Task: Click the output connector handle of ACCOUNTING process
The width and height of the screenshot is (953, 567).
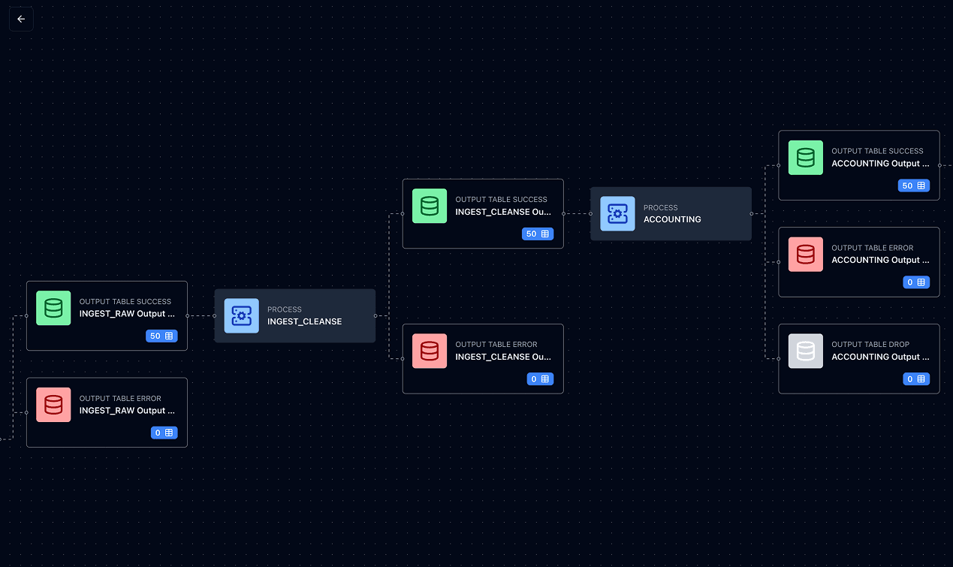Action: [x=752, y=214]
